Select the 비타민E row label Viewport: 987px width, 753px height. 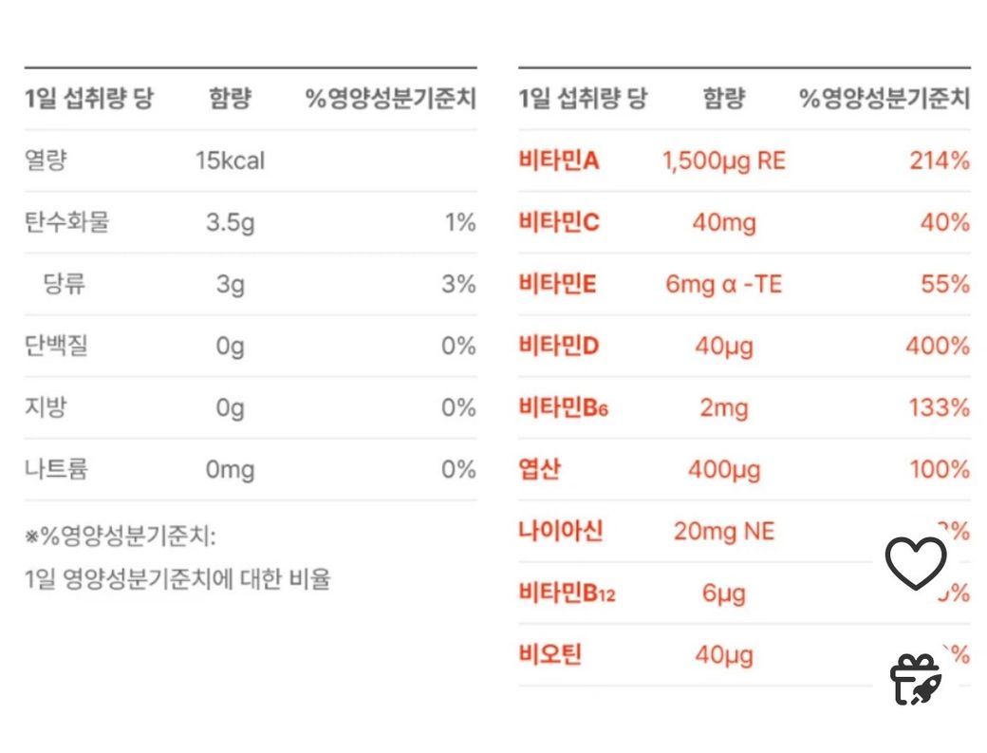pos(558,284)
